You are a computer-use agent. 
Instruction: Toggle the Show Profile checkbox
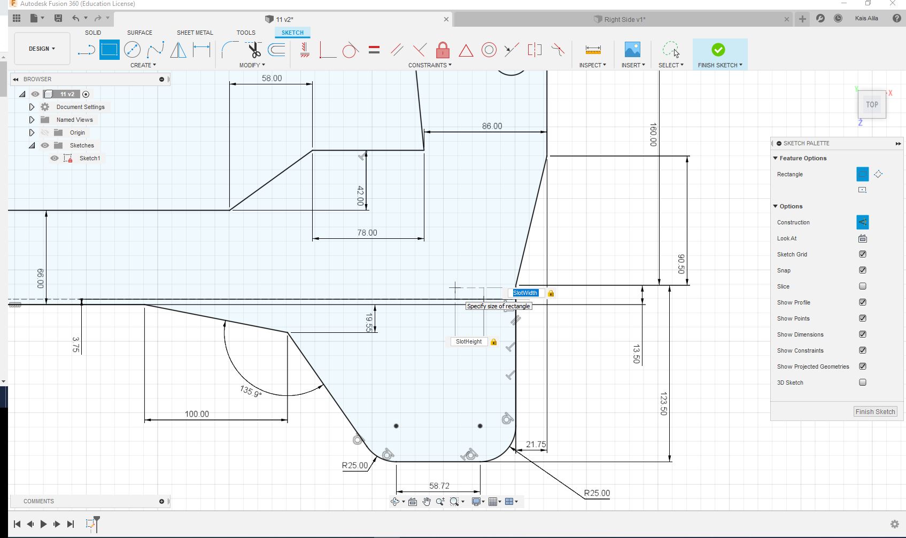click(862, 302)
